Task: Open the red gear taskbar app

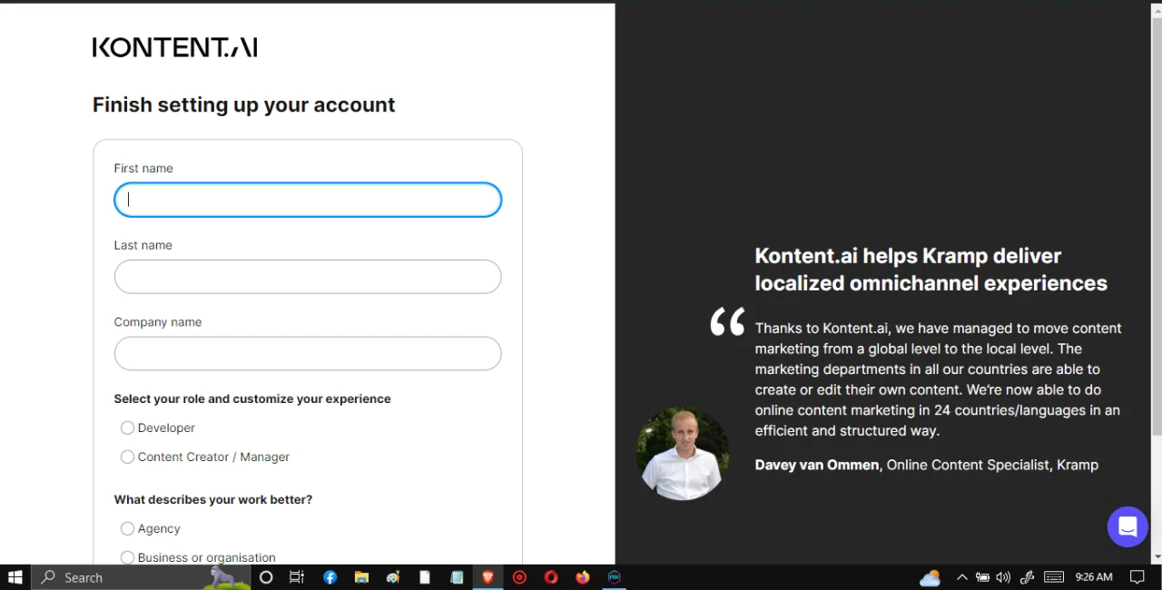Action: click(519, 577)
